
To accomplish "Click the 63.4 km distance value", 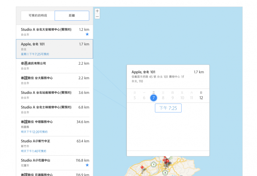I will pyautogui.click(x=83, y=141).
